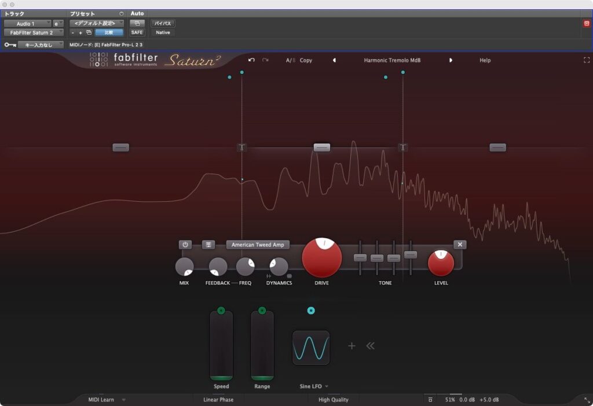593x406 pixels.
Task: Click the red Level knob
Action: 441,263
